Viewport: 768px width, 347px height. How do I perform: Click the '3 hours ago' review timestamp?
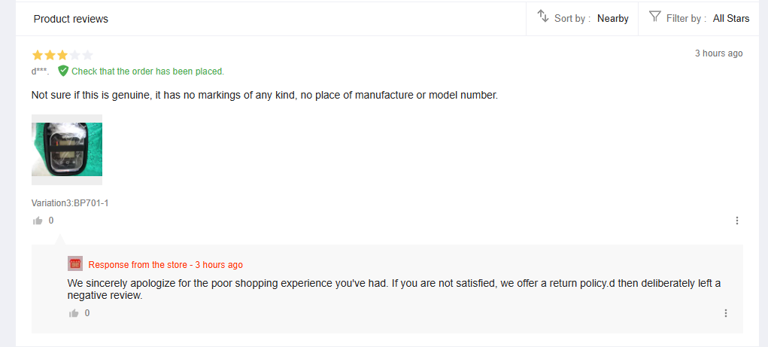tap(718, 53)
